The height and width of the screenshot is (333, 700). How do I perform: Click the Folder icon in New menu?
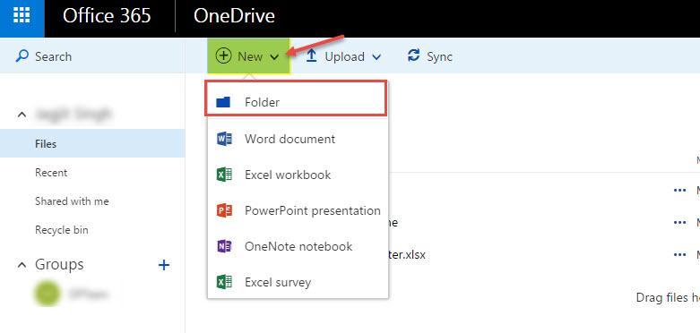(x=223, y=102)
